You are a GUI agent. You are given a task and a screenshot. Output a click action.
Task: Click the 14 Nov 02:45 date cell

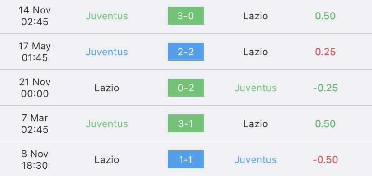pos(35,16)
